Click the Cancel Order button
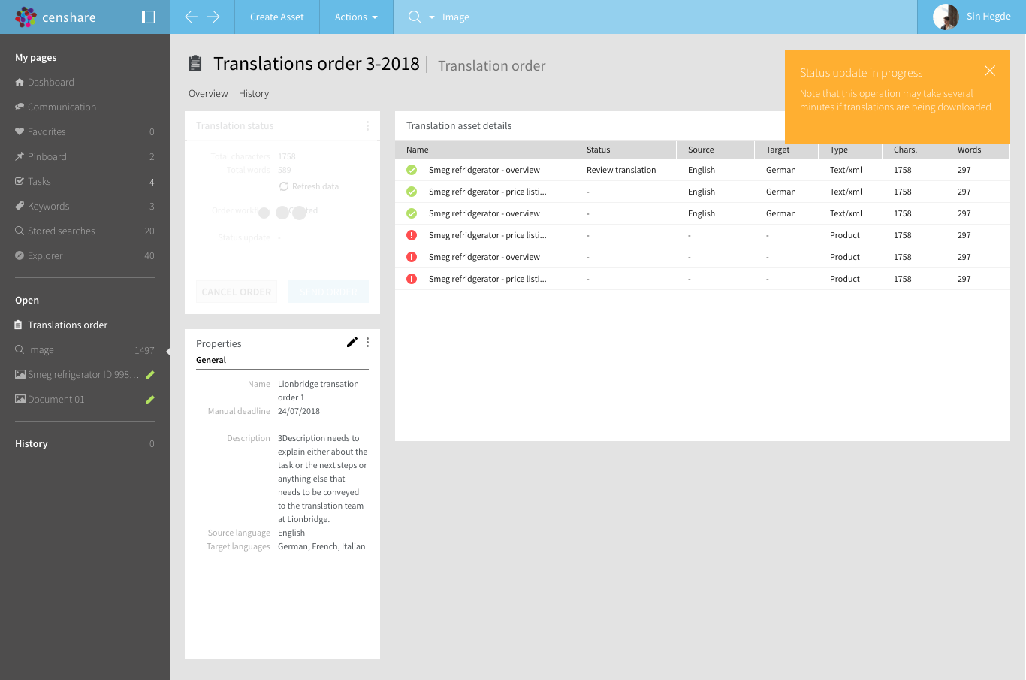Screen dimensions: 1026x680 tap(237, 292)
